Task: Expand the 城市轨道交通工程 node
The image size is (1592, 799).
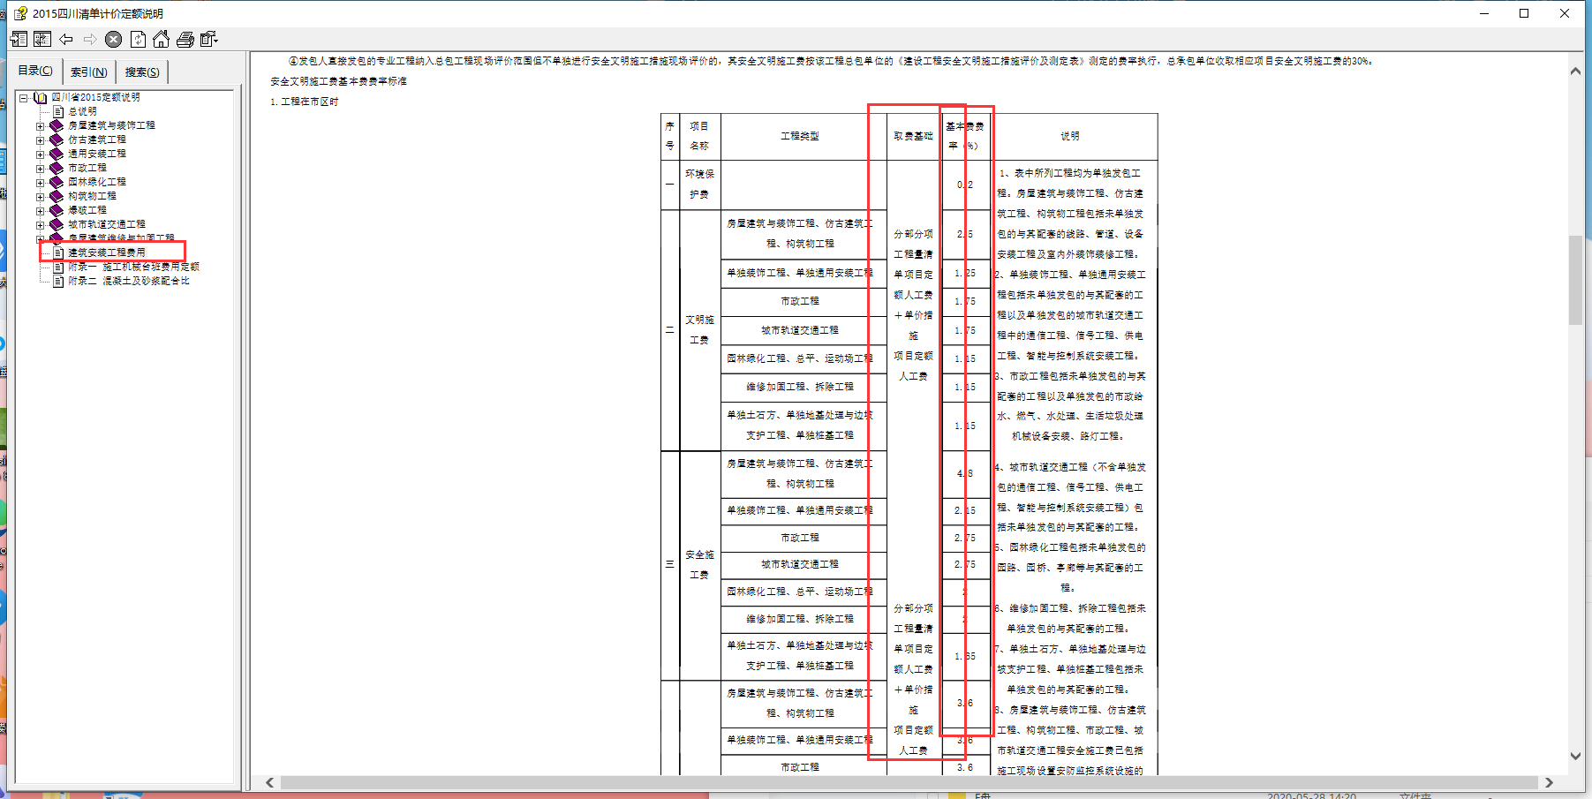Action: (40, 225)
